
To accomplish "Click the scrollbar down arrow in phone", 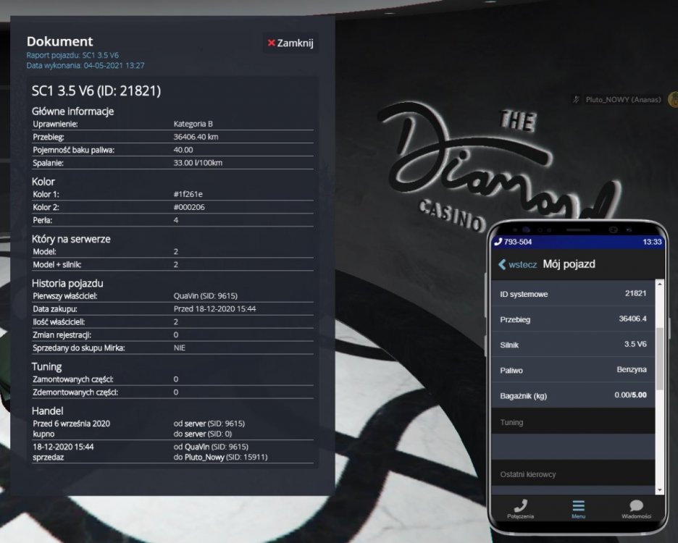I will click(x=659, y=490).
